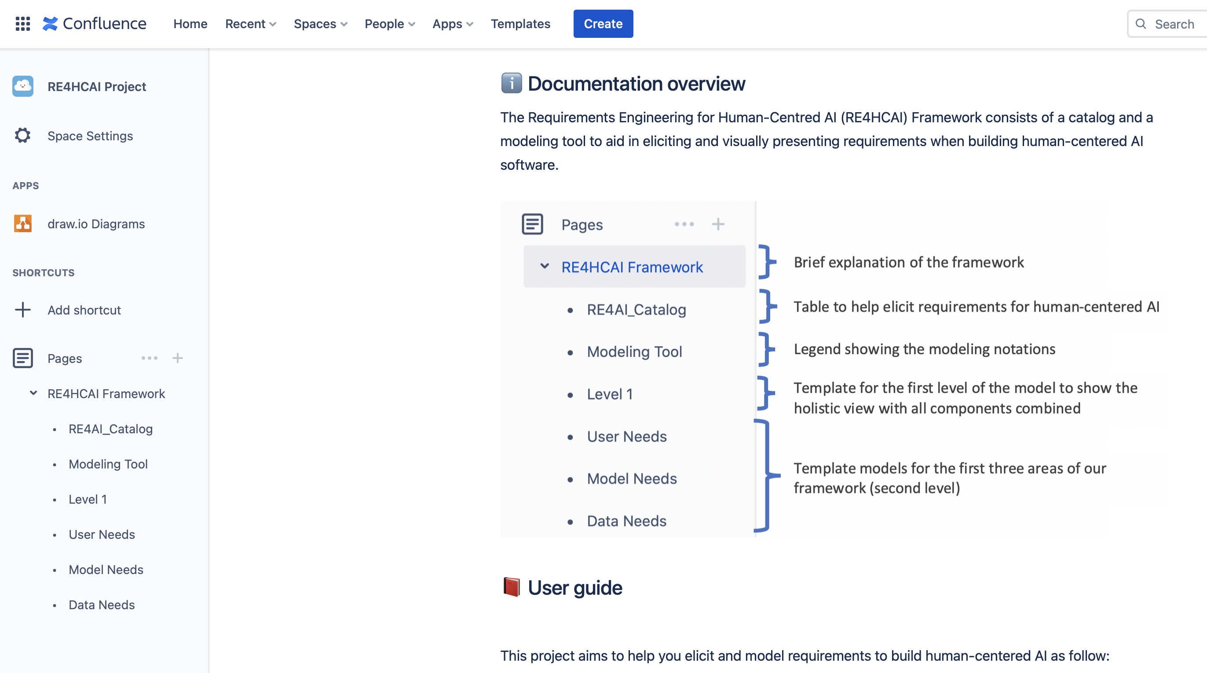Open Templates in top navigation
1207x673 pixels.
tap(520, 24)
